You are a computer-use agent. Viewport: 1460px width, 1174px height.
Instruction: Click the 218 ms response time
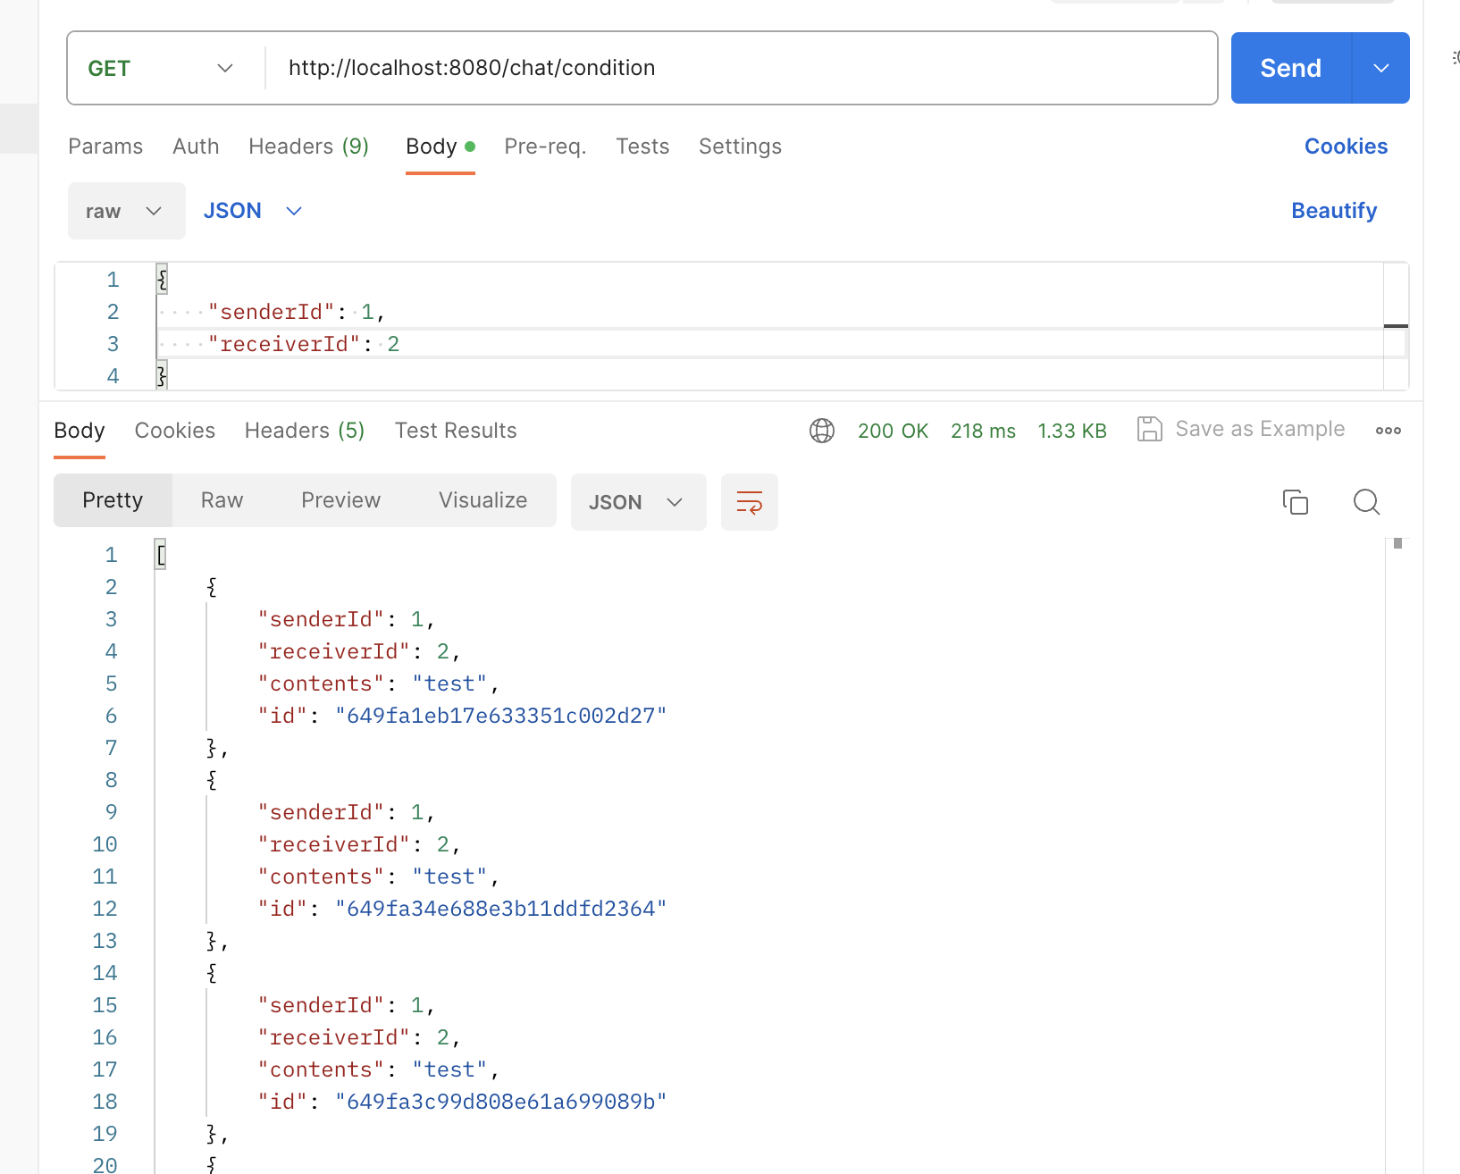click(983, 431)
